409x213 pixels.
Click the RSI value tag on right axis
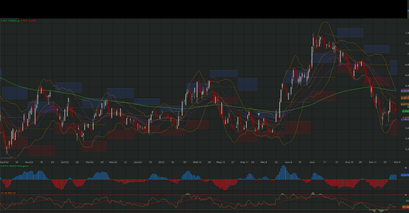pos(404,207)
